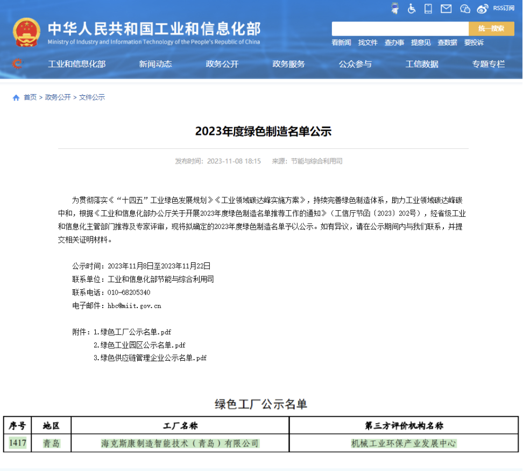Screen dimensions: 523x471
Task: Click the source text 节能与综合利用司
Action: pos(316,161)
